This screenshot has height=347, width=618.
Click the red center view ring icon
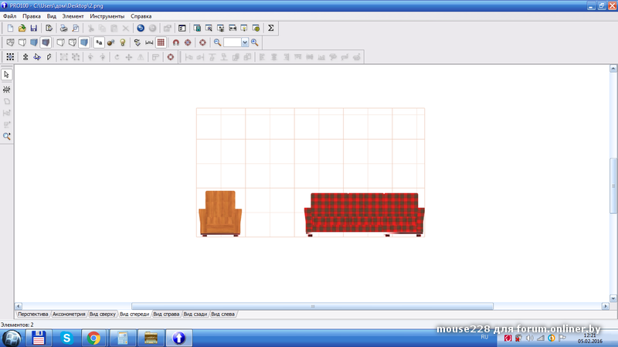pyautogui.click(x=202, y=43)
